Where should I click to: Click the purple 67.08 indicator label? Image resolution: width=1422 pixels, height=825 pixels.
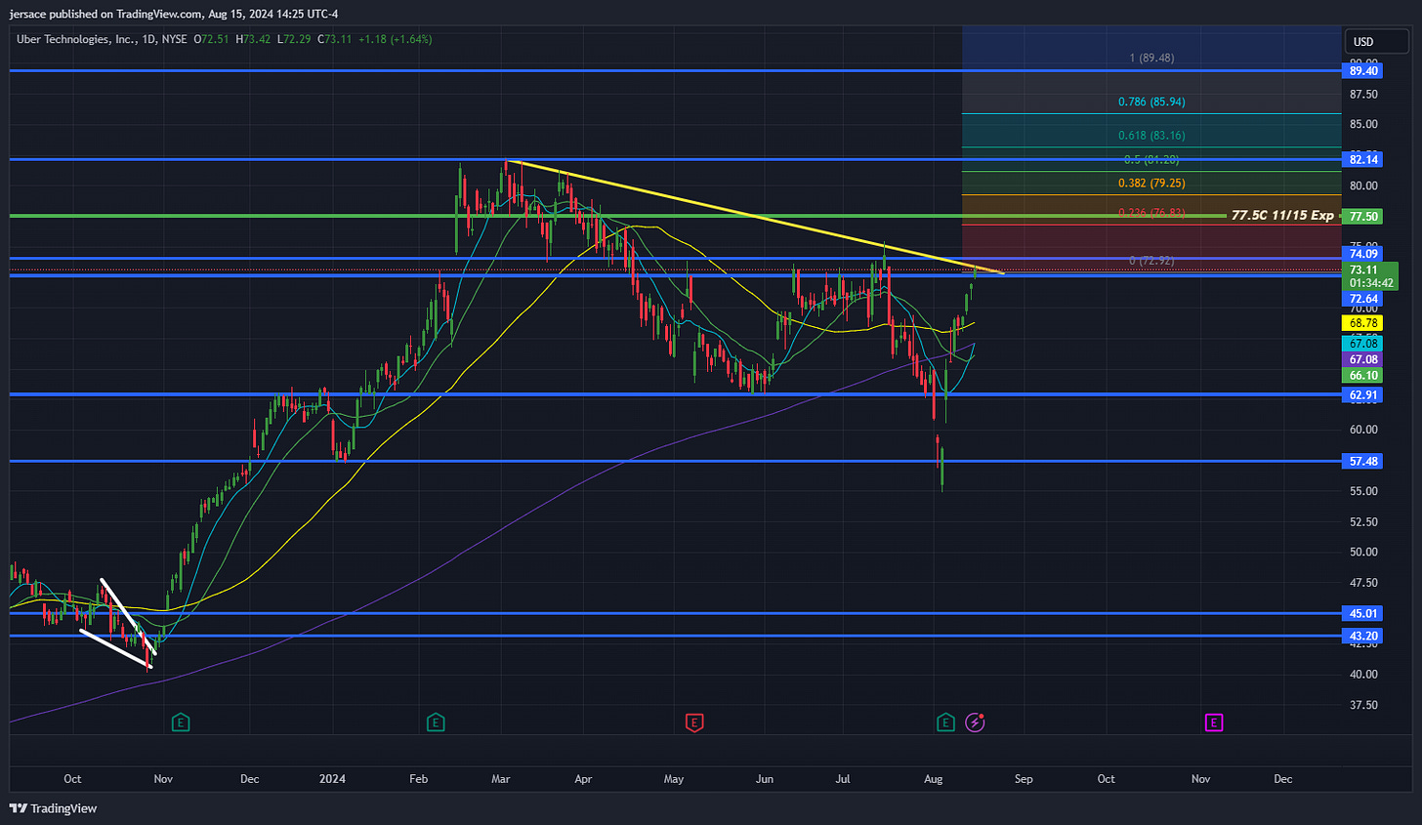pos(1363,359)
